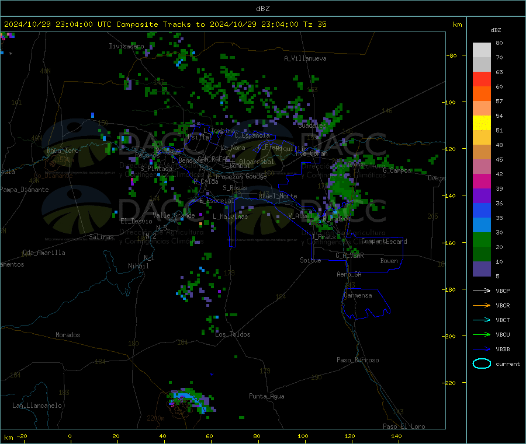Click the 'Cda_Amarilla' map label
The width and height of the screenshot is (526, 444).
pos(44,253)
